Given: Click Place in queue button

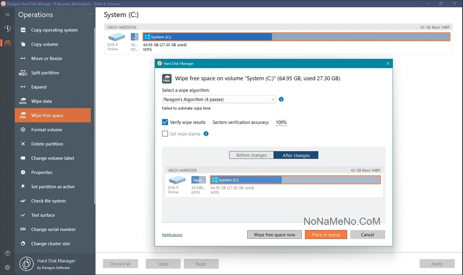Looking at the screenshot, I should (x=326, y=235).
